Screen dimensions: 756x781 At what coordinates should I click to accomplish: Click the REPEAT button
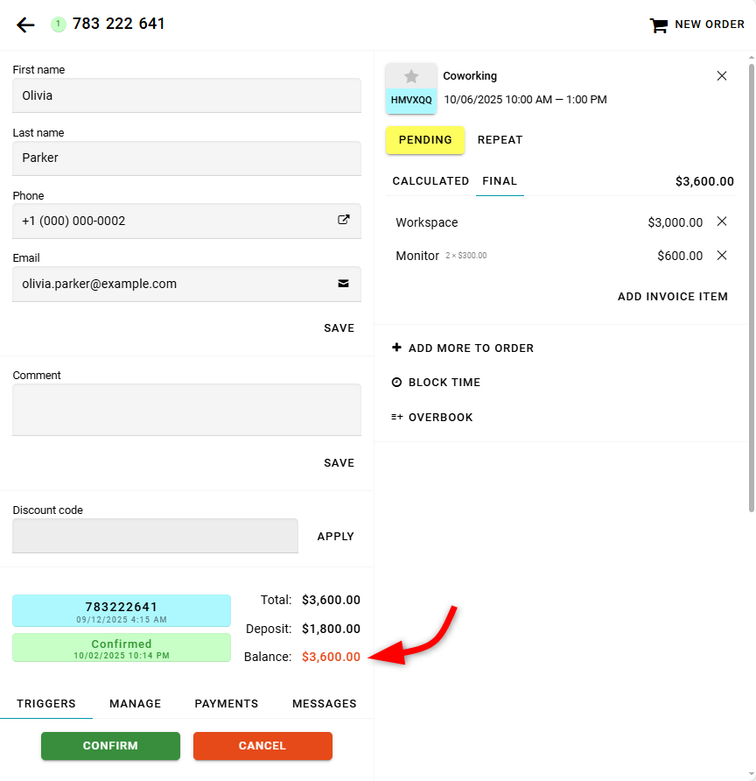point(500,140)
